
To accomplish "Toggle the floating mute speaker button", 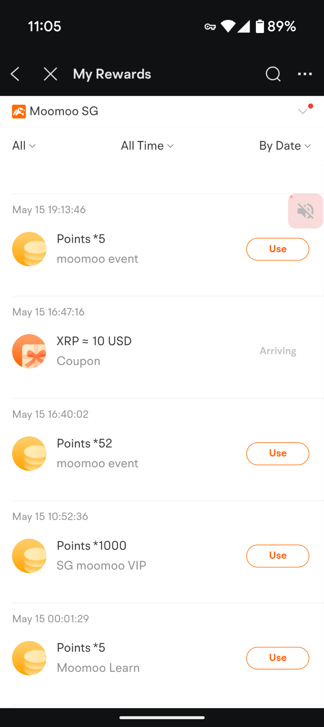I will click(306, 211).
